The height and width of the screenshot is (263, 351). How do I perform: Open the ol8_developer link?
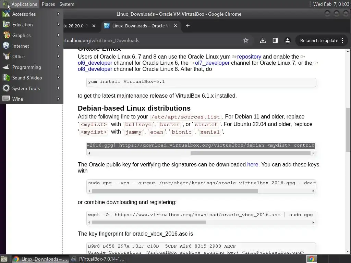coord(95,69)
